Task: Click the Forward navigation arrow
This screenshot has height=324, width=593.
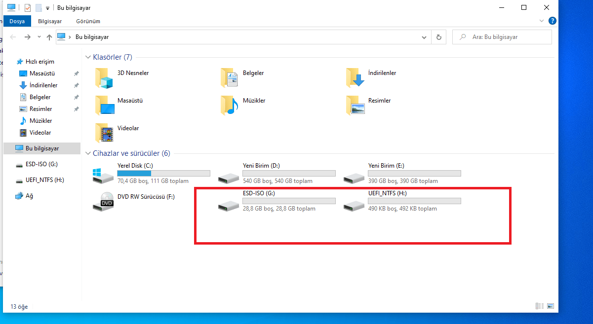Action: pyautogui.click(x=28, y=37)
